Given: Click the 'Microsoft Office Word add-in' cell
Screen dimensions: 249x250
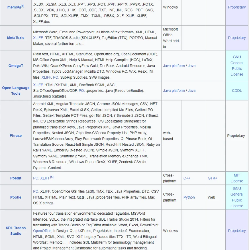Looking at the screenshot, I should point(172,38).
